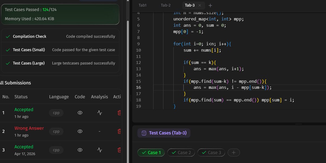The image size is (326, 163).
Task: Add a new editor tab with plus
Action: [x=210, y=5]
